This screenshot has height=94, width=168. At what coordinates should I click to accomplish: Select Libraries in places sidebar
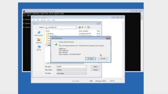pyautogui.click(x=39, y=41)
